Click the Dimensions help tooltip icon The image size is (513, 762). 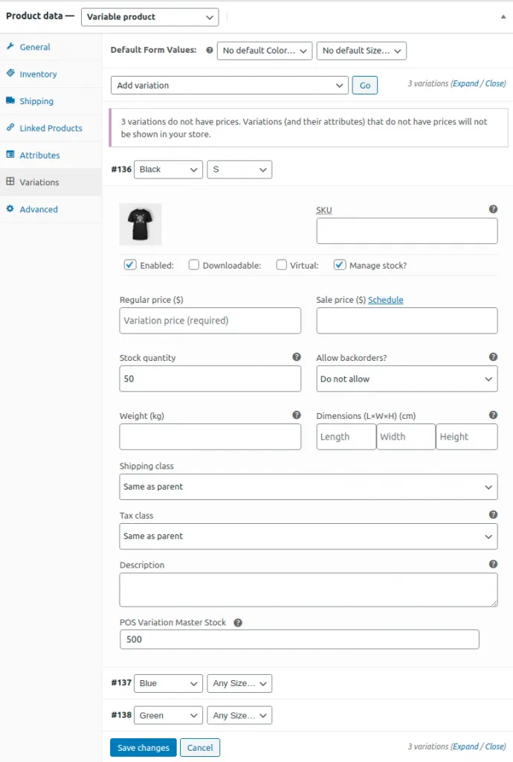pos(493,415)
